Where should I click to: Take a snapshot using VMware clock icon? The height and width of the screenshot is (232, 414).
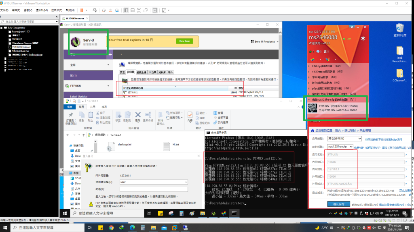pos(104,10)
